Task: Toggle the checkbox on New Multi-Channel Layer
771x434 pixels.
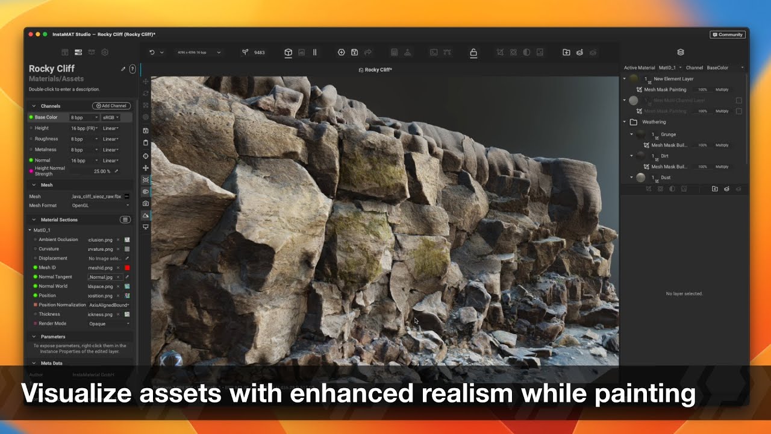Action: tap(738, 101)
